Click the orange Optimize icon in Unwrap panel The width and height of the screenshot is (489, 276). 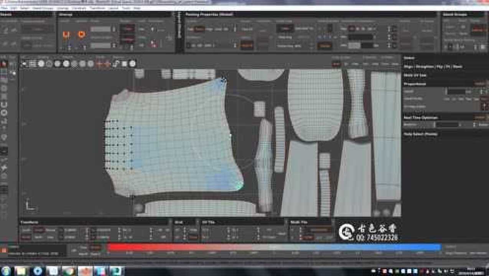81,34
